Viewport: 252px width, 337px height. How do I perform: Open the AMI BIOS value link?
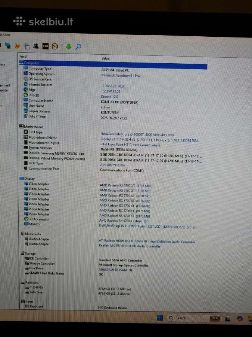tap(112, 165)
